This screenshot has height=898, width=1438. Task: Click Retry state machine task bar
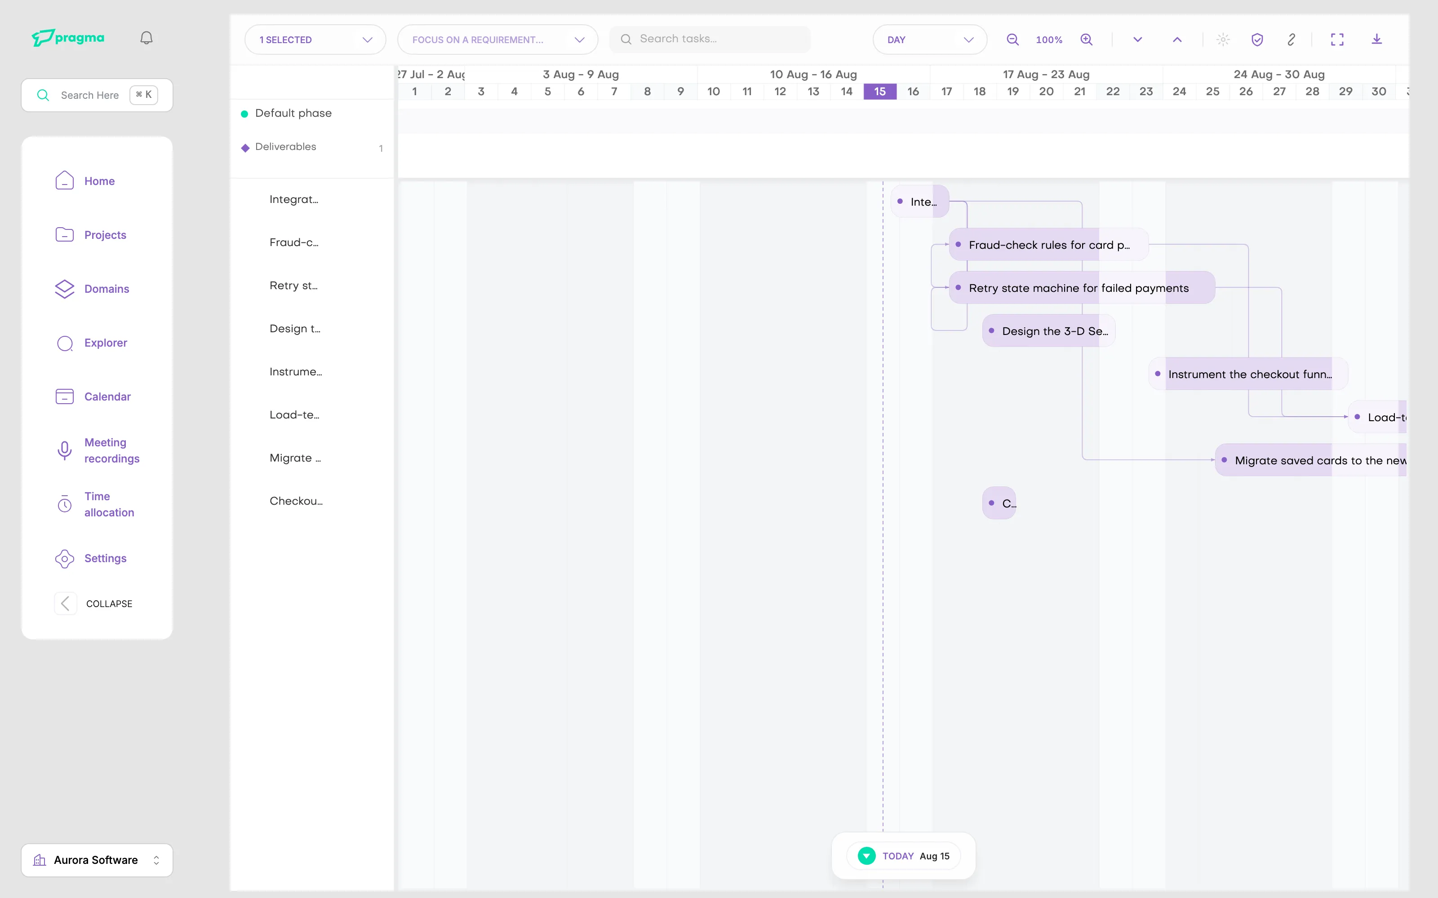tap(1082, 287)
